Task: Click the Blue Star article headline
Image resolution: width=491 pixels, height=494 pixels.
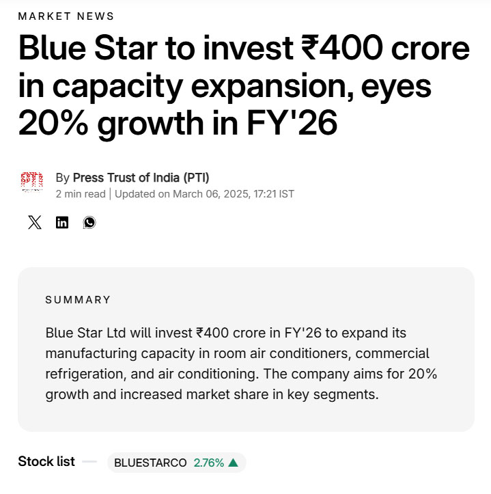Action: 244,87
